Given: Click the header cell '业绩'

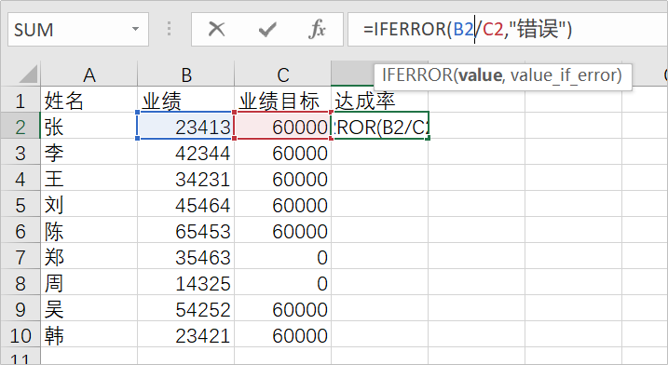Looking at the screenshot, I should coord(186,101).
